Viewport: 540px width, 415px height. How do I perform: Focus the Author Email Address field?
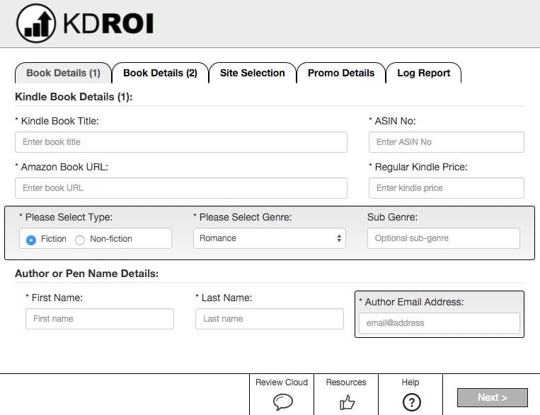(440, 323)
